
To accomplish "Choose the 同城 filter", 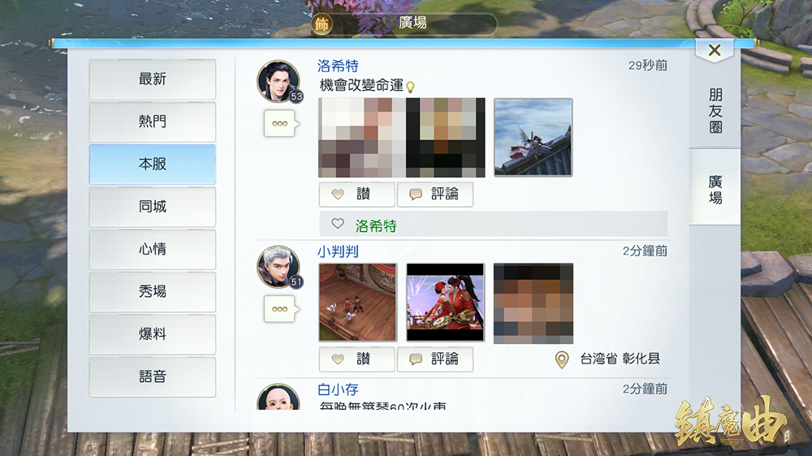I will tap(153, 207).
